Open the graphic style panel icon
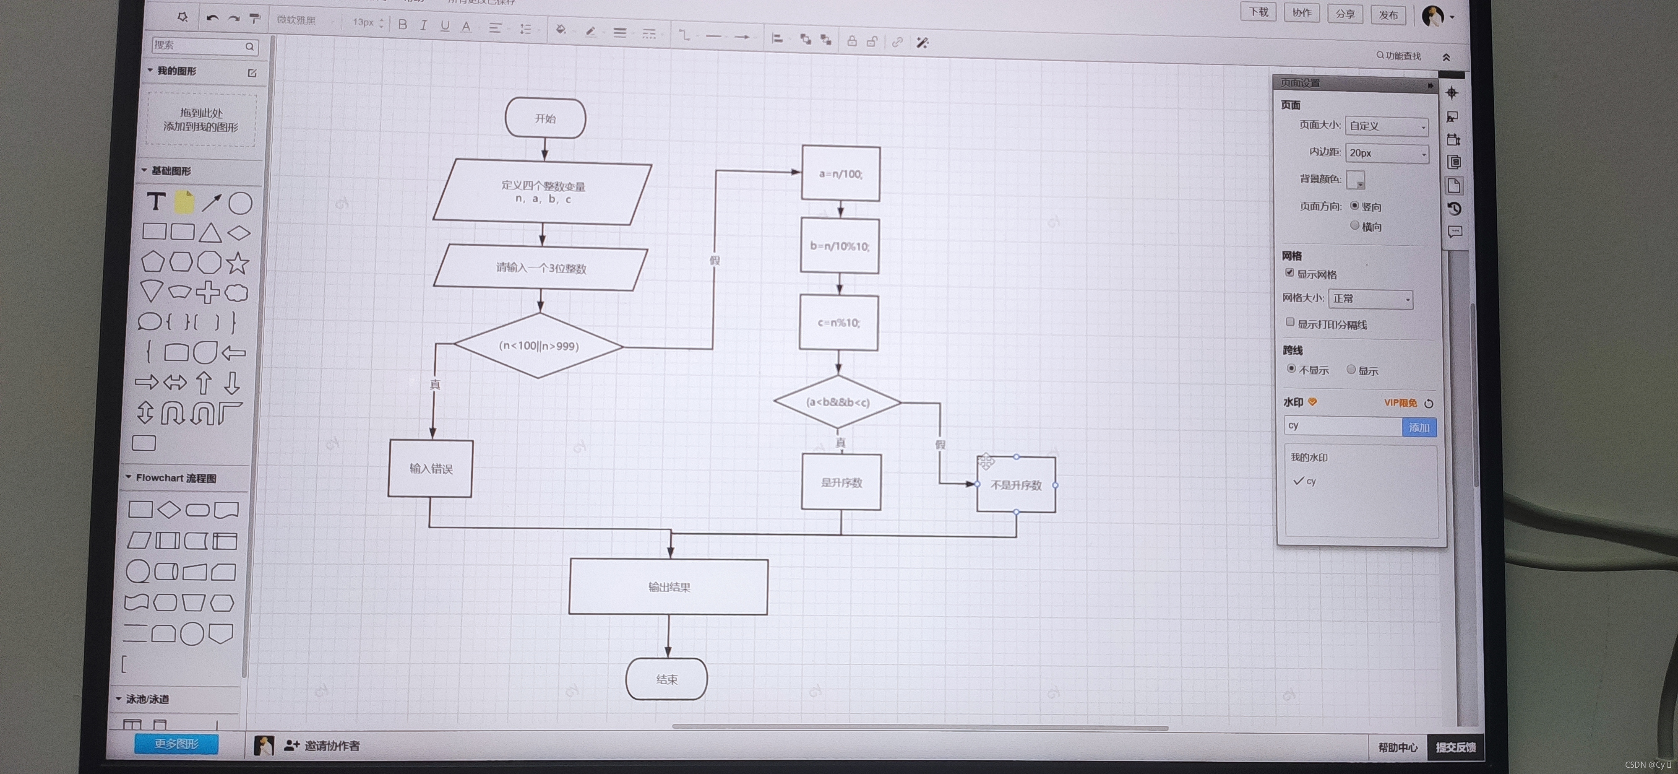 [x=1453, y=117]
